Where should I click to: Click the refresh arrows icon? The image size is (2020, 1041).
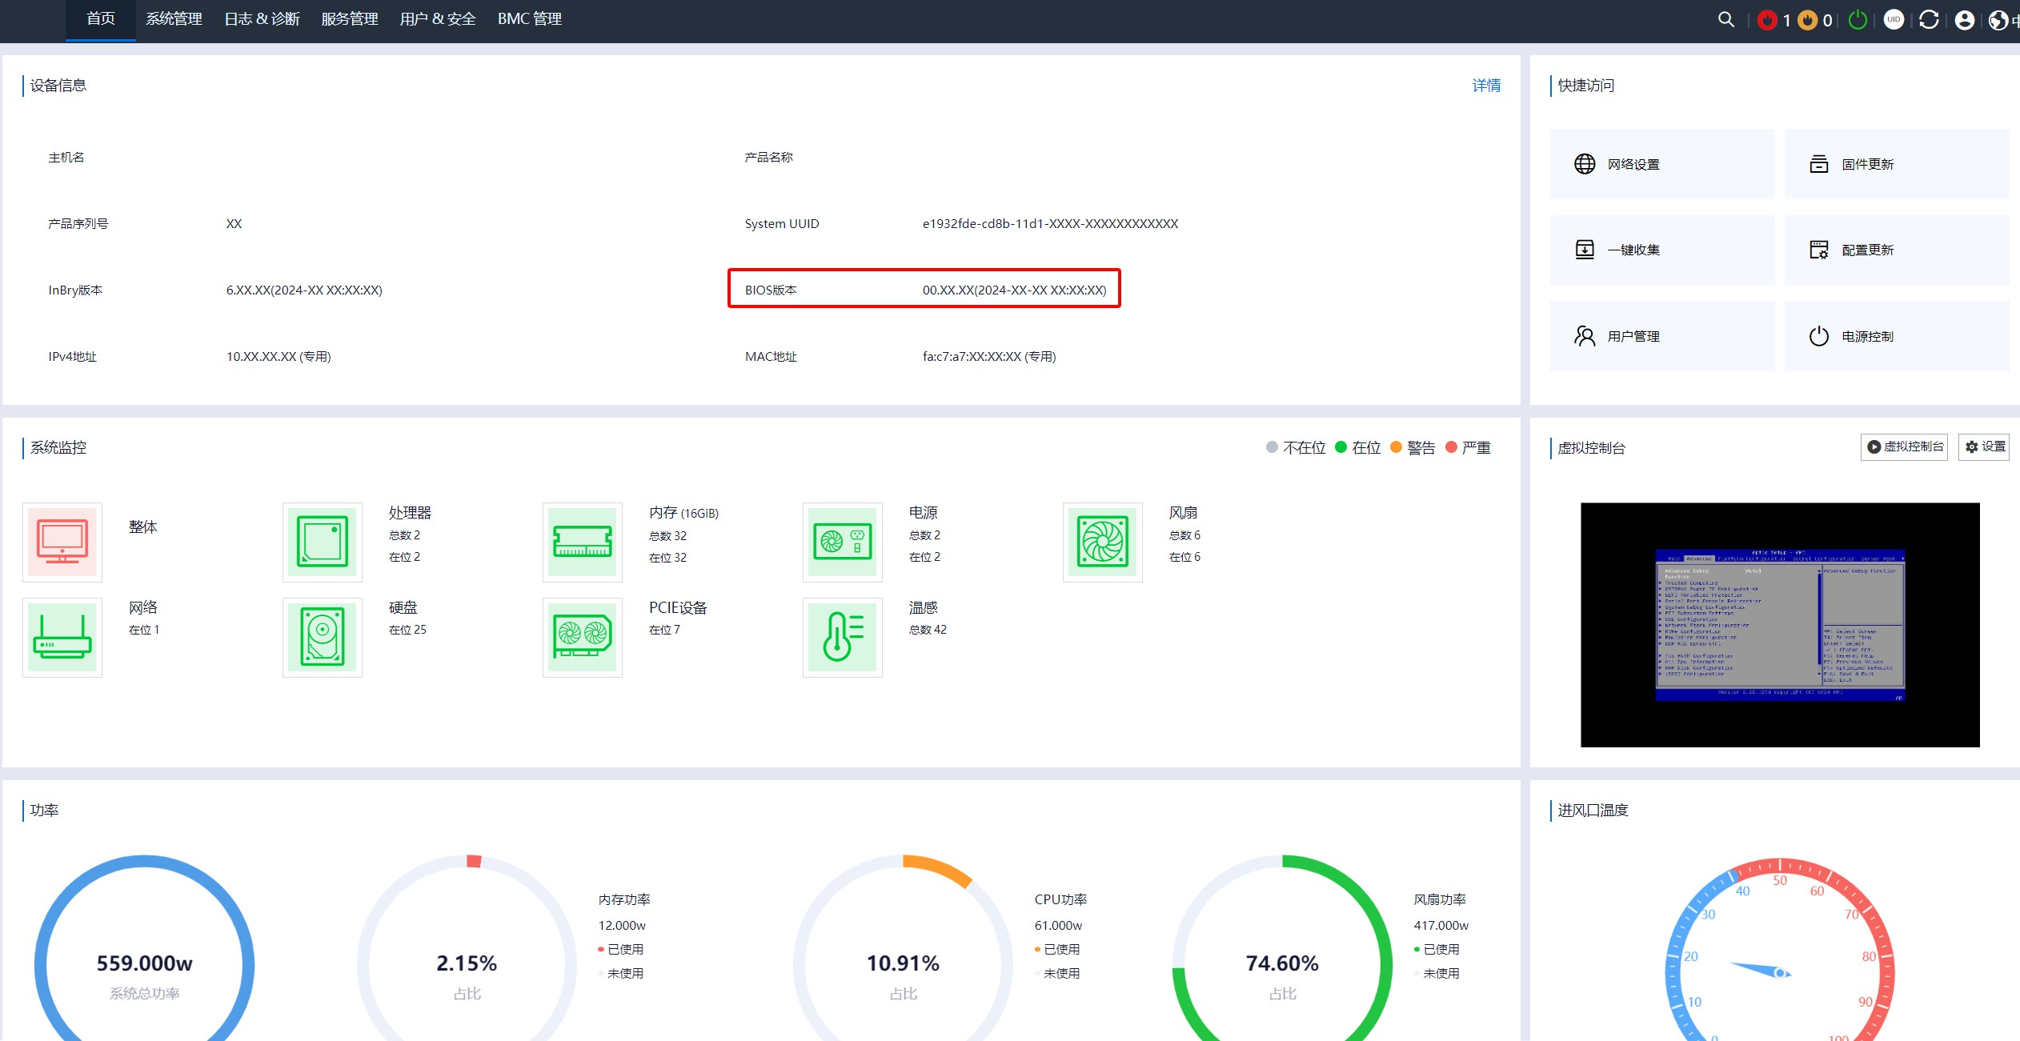pyautogui.click(x=1929, y=20)
